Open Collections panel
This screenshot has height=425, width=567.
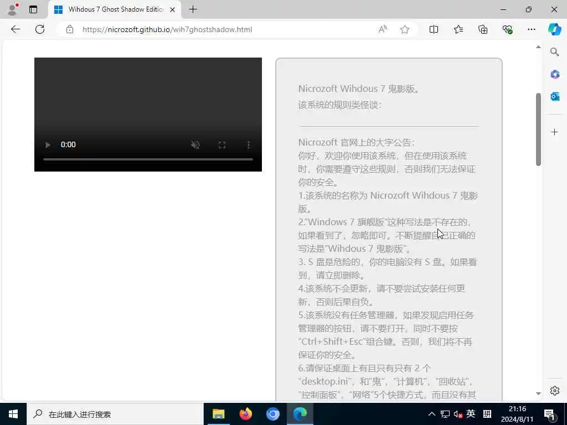[483, 30]
